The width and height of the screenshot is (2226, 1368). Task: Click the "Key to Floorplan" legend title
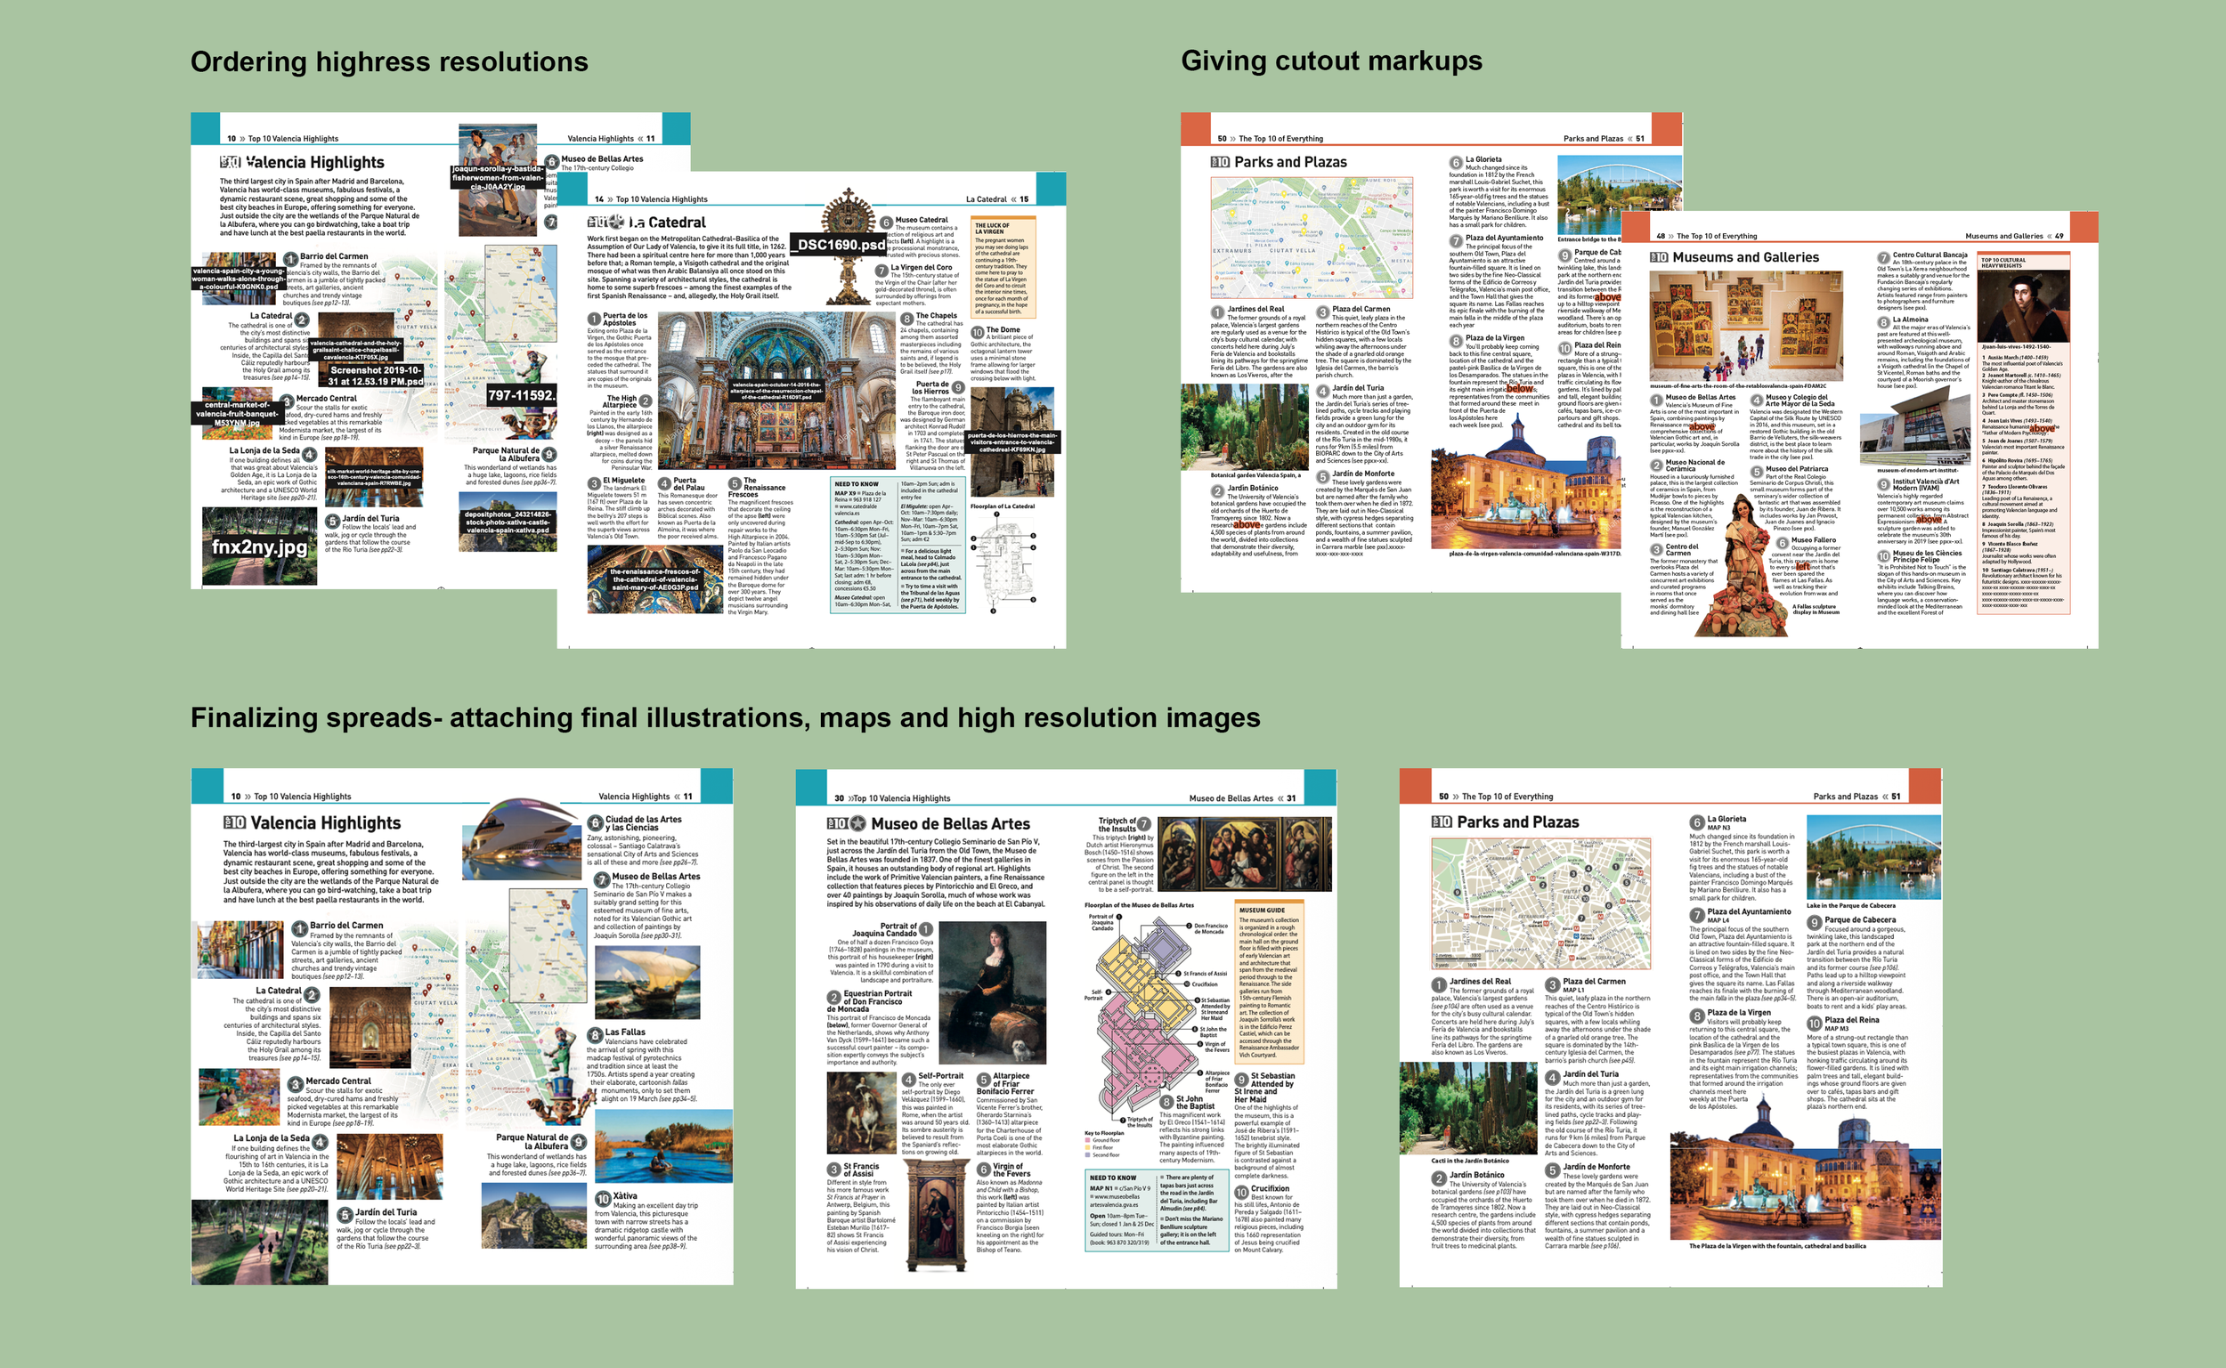point(1104,1133)
